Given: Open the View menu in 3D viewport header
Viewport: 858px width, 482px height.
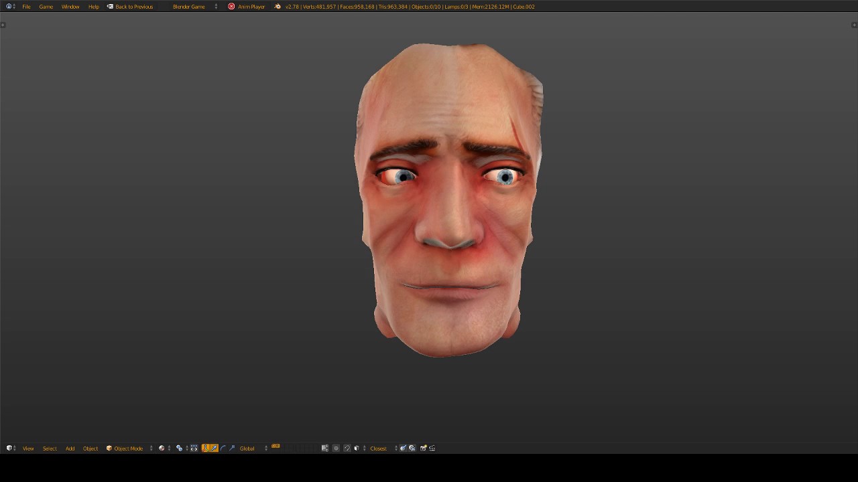Looking at the screenshot, I should pos(28,449).
